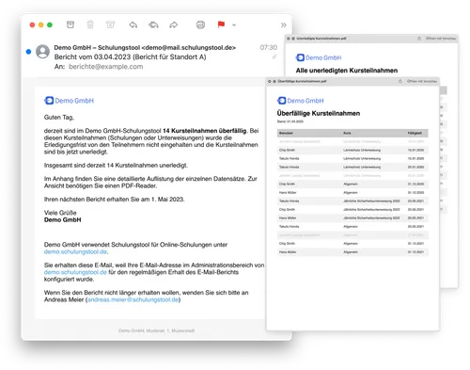The height and width of the screenshot is (370, 470).
Task: Click the second round button in Überfällige Kursteilnahmen.pdf titlebar
Action: coord(274,81)
